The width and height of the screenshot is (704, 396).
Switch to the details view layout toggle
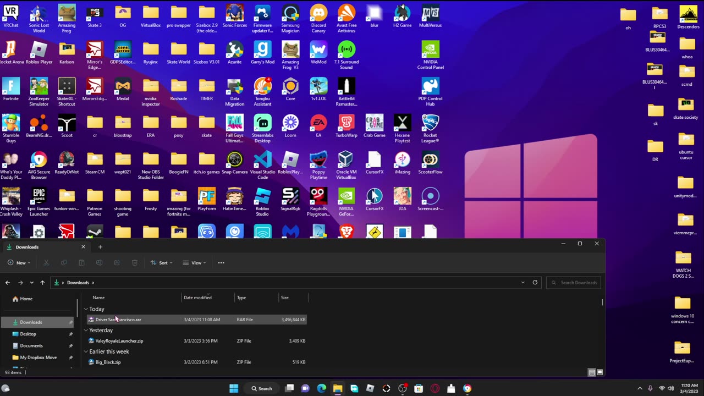592,372
